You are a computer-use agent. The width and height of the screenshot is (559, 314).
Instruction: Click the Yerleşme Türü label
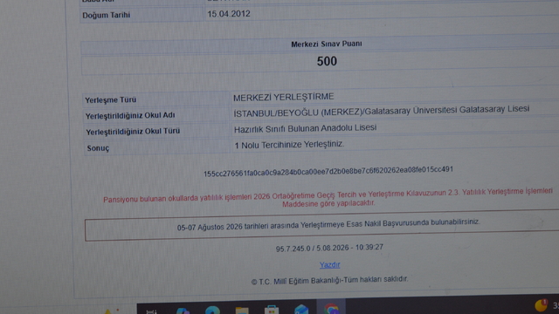click(x=111, y=100)
